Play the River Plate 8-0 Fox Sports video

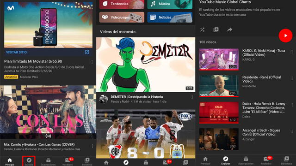pyautogui.click(x=146, y=134)
